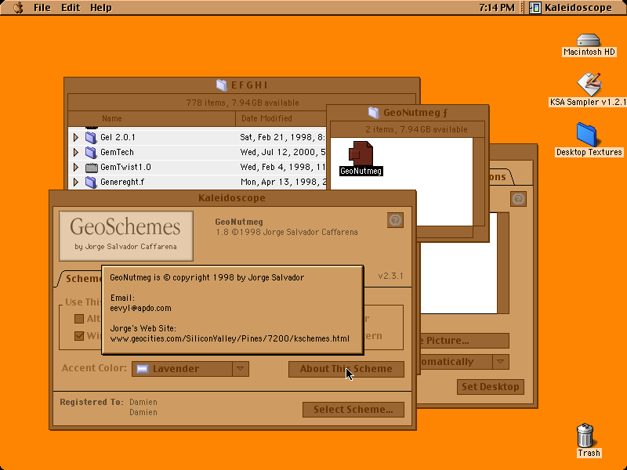This screenshot has height=470, width=627.
Task: Toggle the checkbox labeled starting with "Alt"
Action: pyautogui.click(x=79, y=319)
